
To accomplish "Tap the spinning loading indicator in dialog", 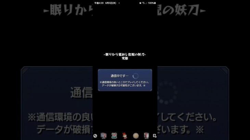I will click(136, 76).
